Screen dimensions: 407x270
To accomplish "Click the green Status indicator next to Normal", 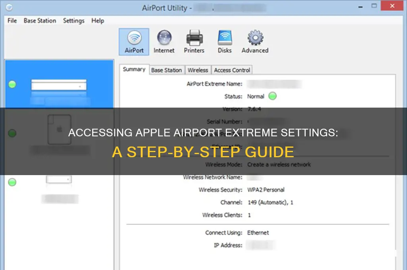I will [x=272, y=96].
